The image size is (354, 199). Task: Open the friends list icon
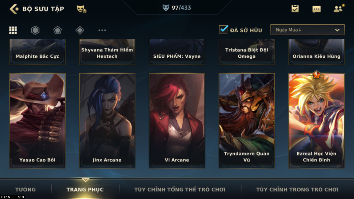tap(339, 9)
